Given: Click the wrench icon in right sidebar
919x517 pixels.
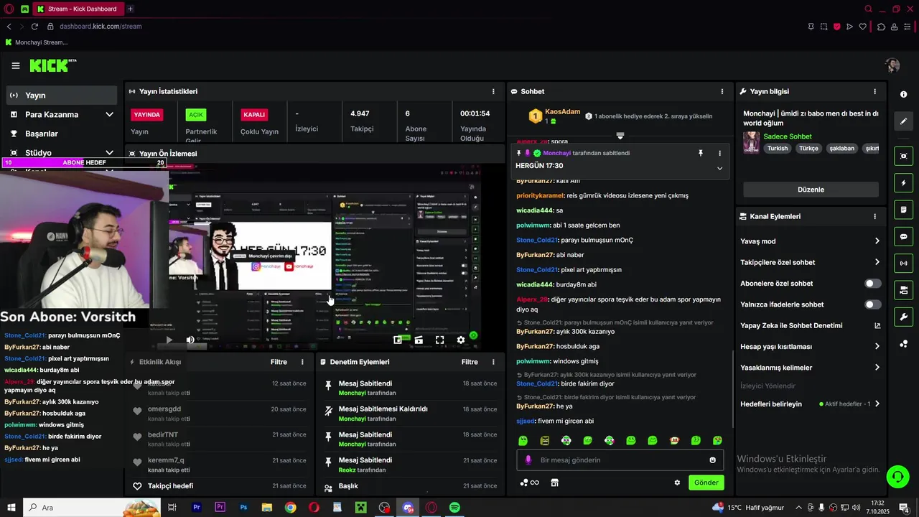Looking at the screenshot, I should [903, 317].
